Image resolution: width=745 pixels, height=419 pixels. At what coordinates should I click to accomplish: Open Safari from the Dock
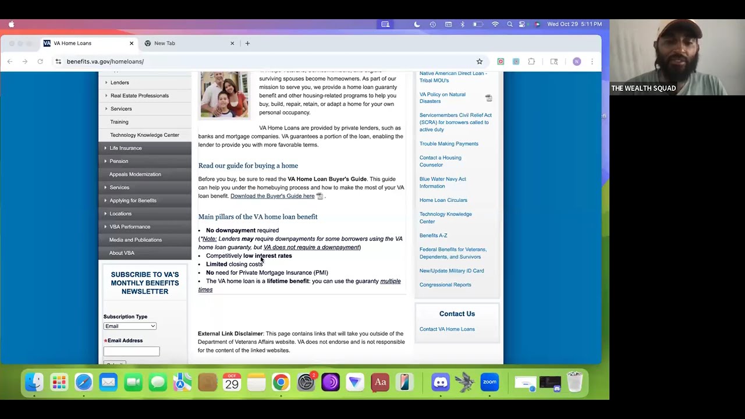84,382
